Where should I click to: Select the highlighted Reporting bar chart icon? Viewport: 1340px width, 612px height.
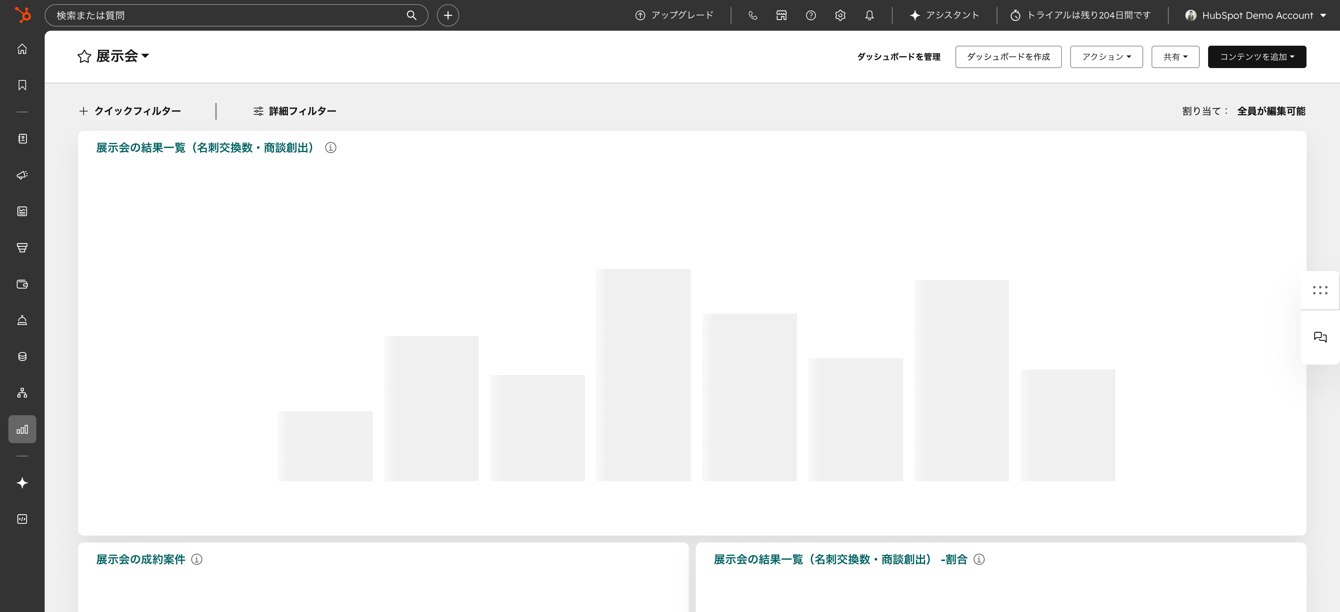(22, 429)
